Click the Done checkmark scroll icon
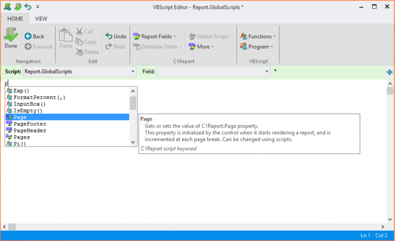This screenshot has height=241, width=395. [10, 35]
